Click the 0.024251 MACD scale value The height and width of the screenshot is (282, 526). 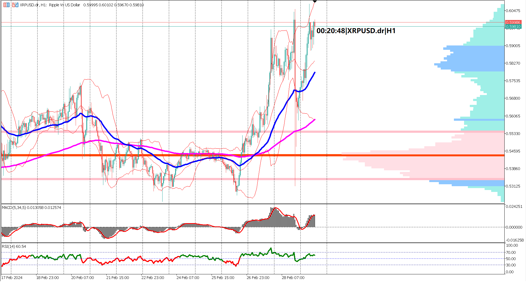click(514, 206)
